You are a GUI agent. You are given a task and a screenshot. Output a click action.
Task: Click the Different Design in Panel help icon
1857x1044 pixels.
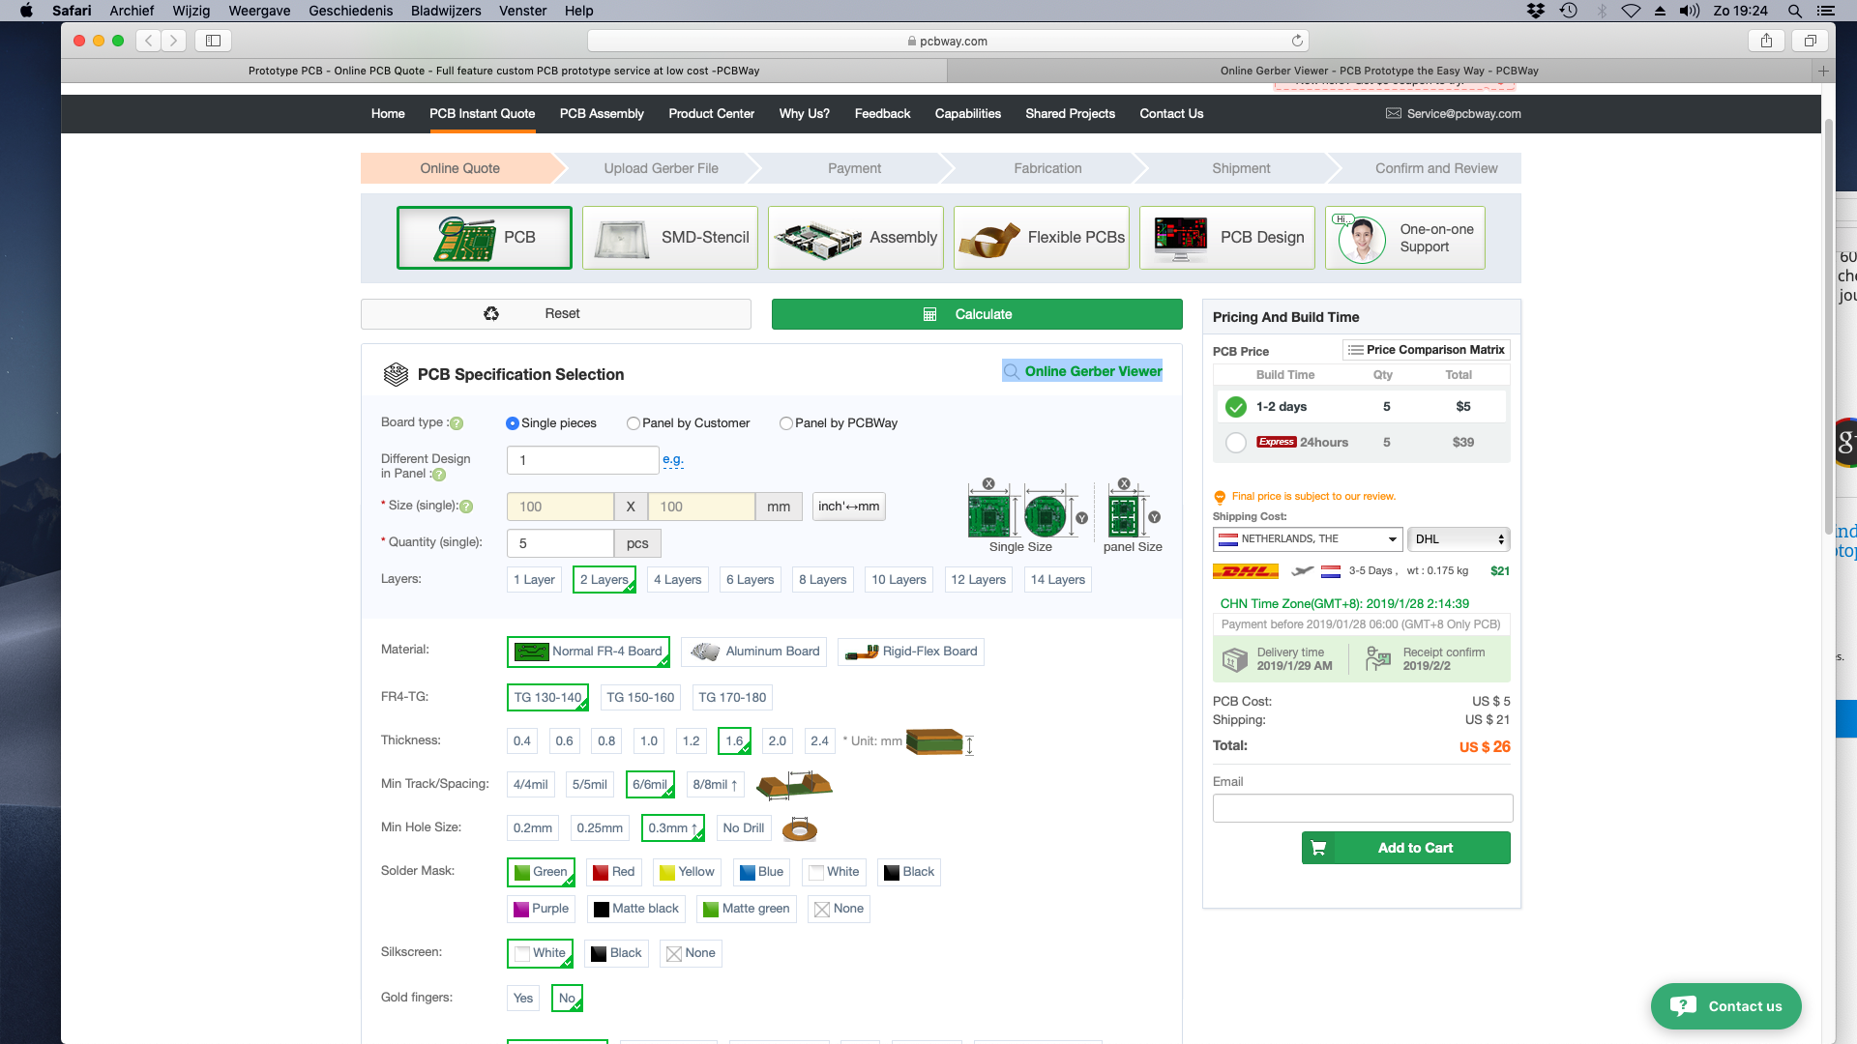439,475
